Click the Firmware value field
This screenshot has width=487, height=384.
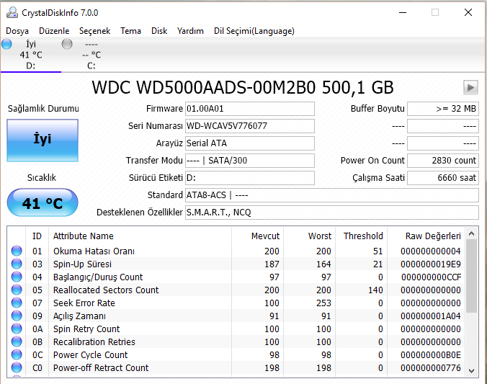[249, 109]
